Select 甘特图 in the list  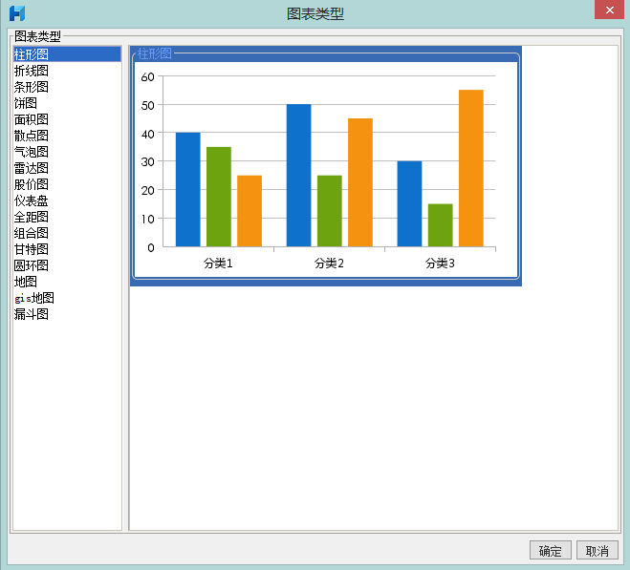67,249
